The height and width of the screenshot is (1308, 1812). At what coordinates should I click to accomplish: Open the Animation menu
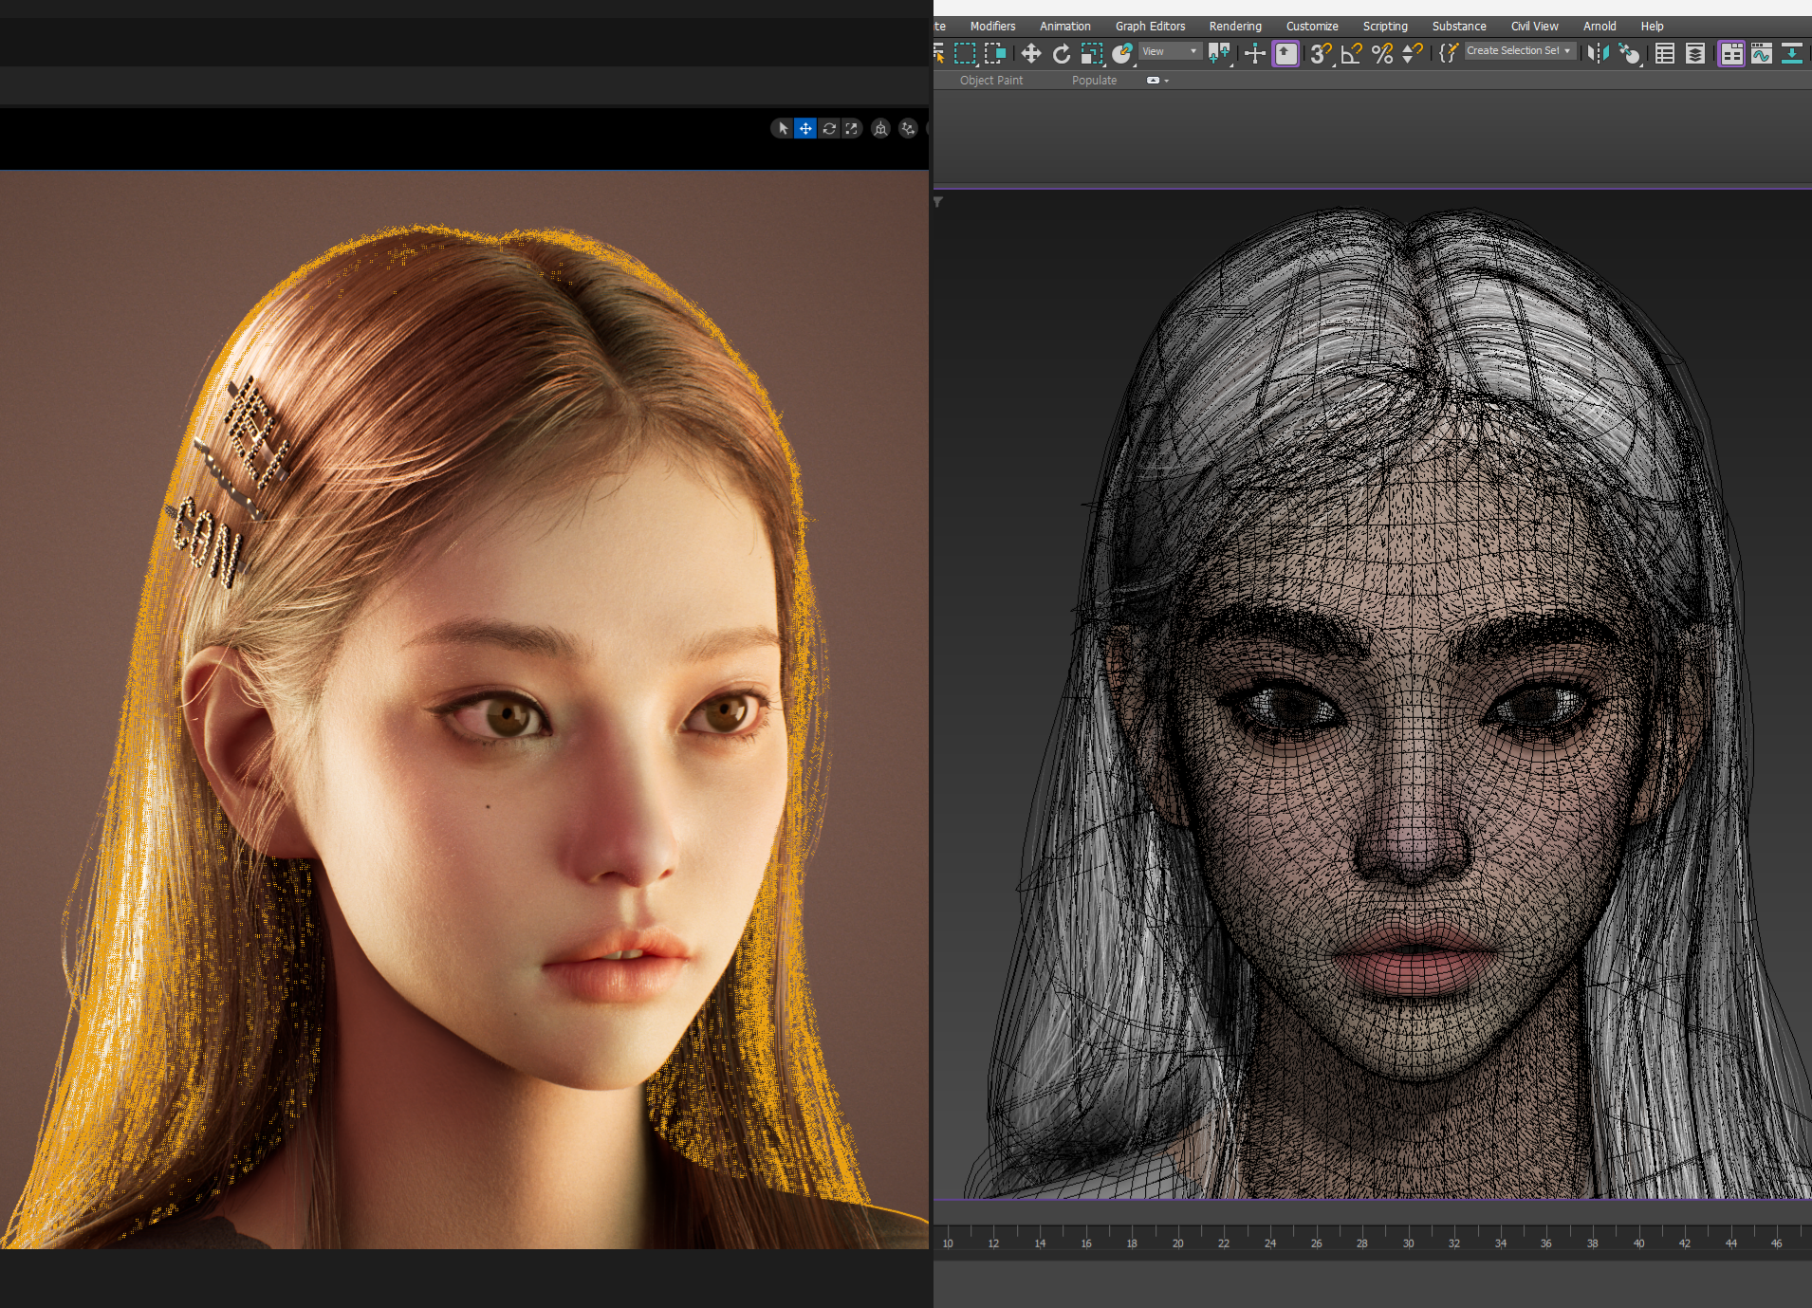pos(1064,27)
